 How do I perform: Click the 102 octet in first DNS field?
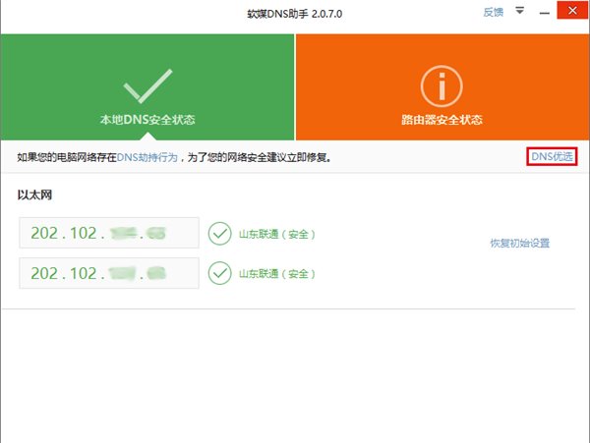[x=87, y=235]
